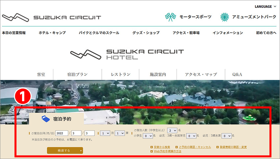The image size is (280, 159).
Task: Select the 宿泊プラン hotel tab
Action: tap(77, 75)
